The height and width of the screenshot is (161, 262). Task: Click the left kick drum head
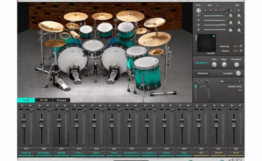click(x=72, y=60)
